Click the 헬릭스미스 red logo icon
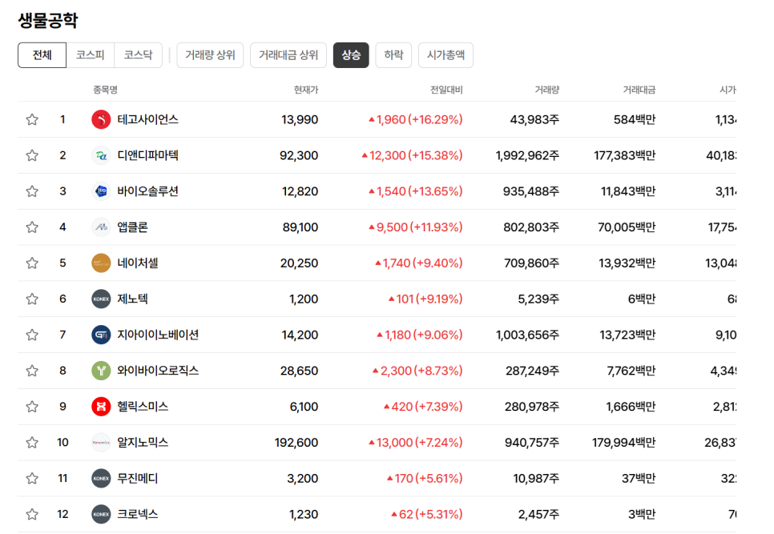Screen dimensions: 774x534 101,406
